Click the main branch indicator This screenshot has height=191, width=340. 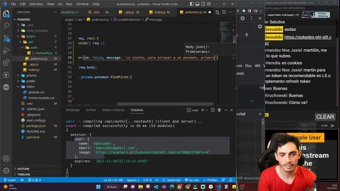click(10, 180)
